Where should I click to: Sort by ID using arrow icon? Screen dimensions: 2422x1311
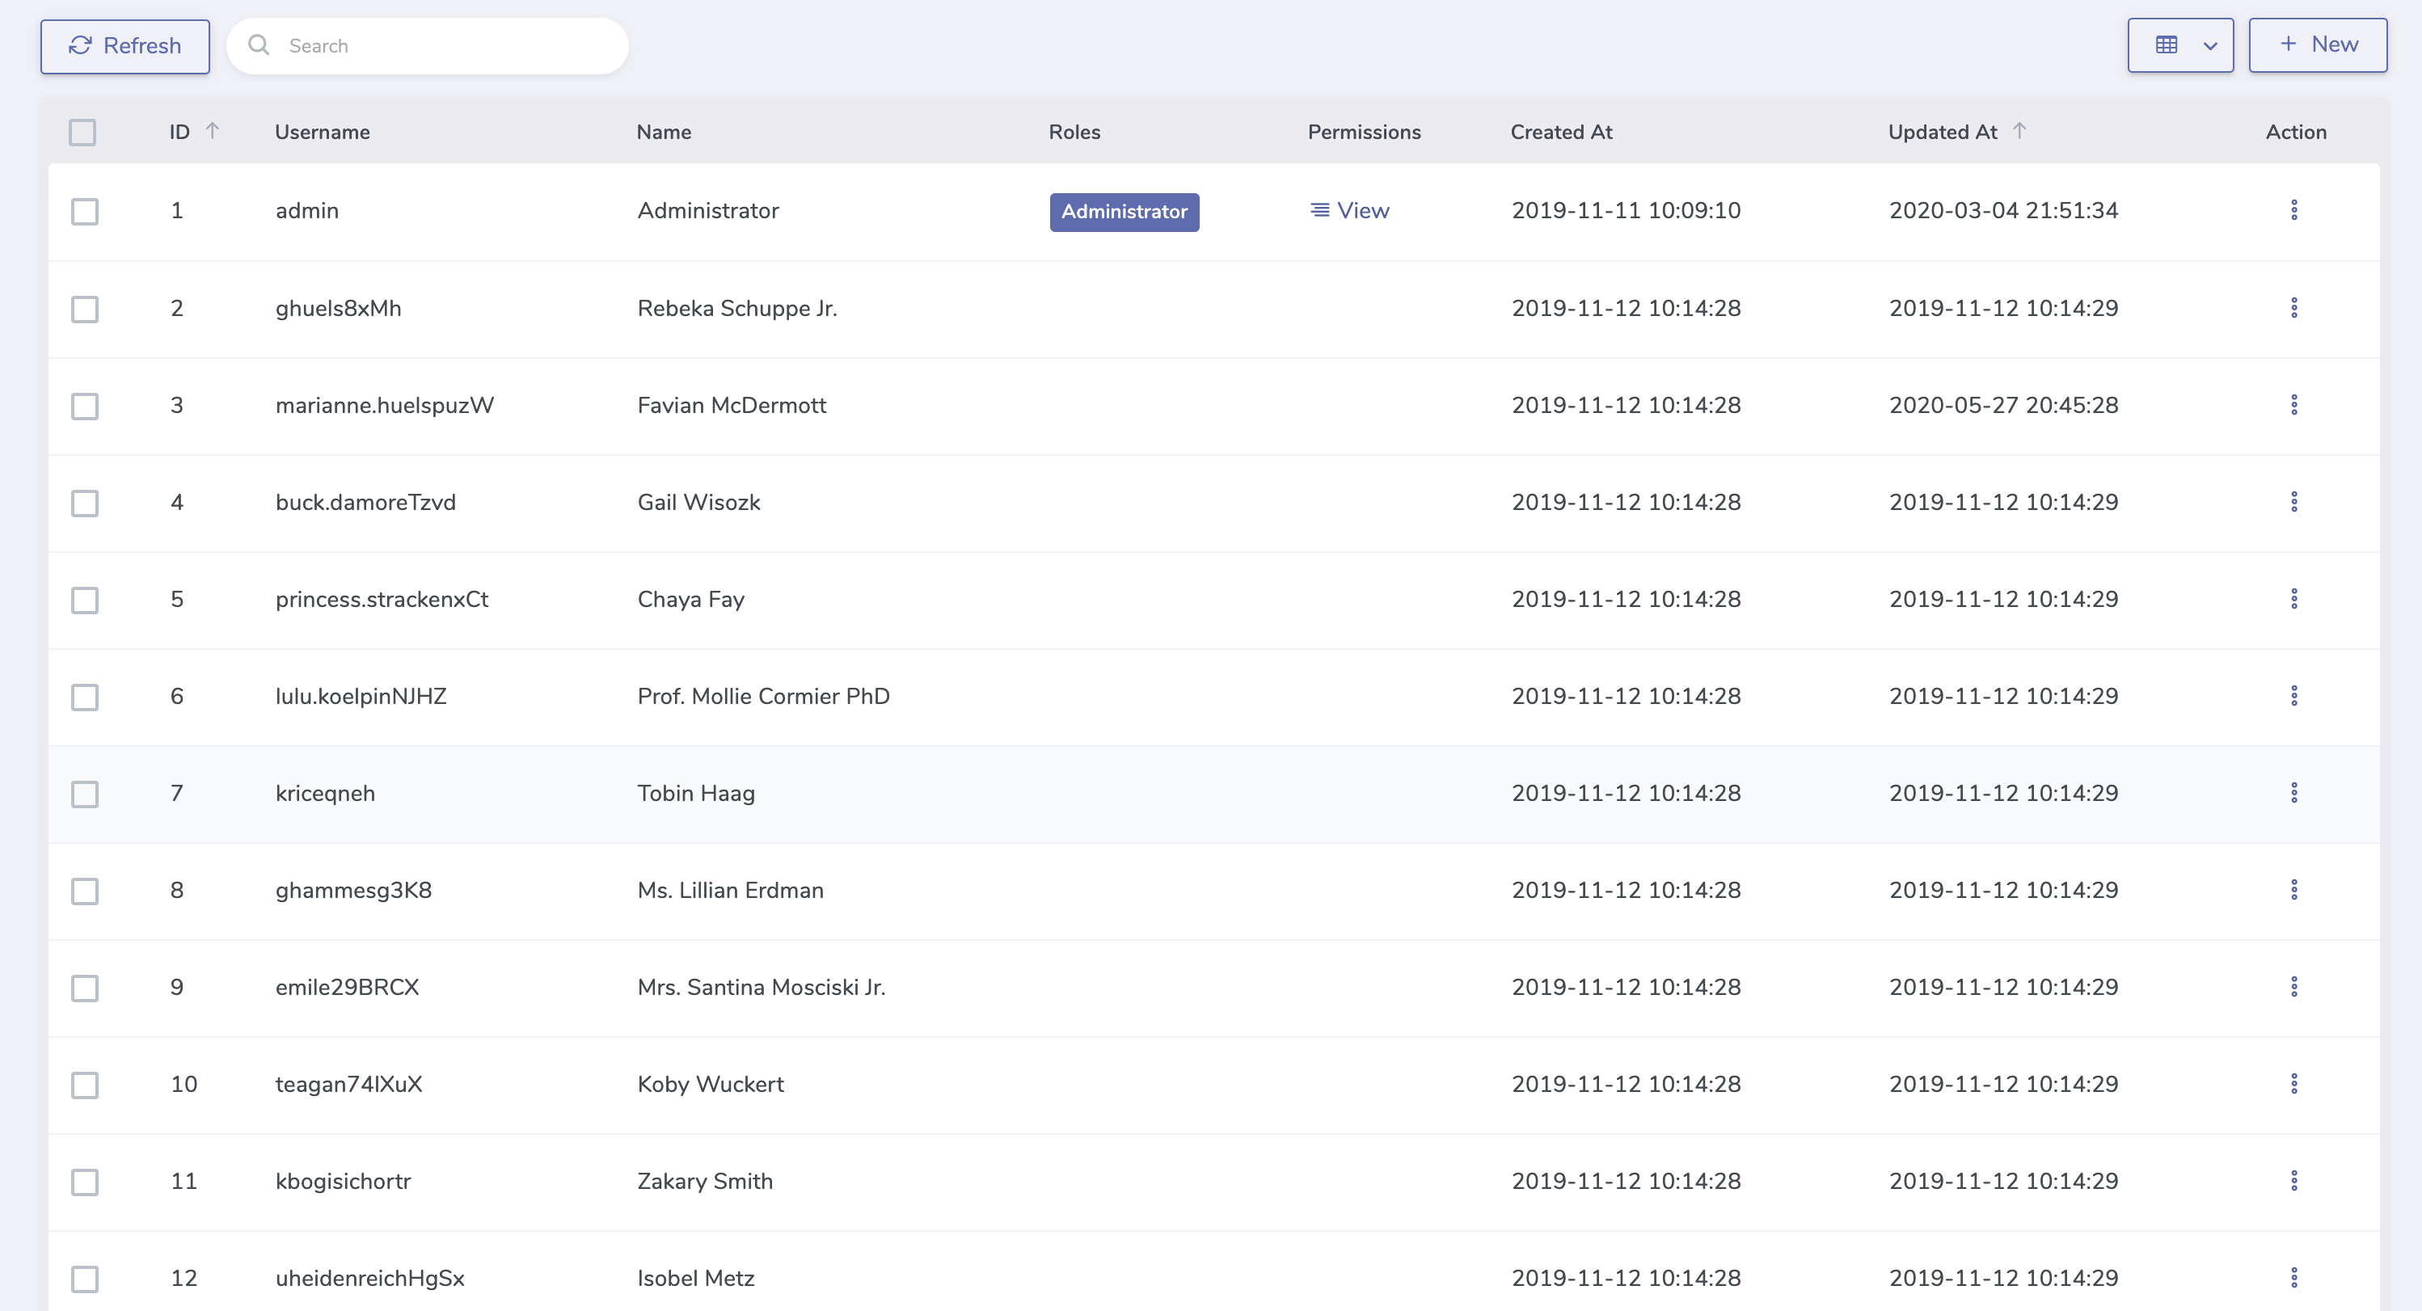click(213, 131)
